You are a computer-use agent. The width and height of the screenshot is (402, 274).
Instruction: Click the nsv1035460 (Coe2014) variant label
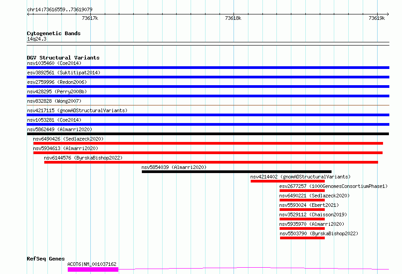point(54,63)
